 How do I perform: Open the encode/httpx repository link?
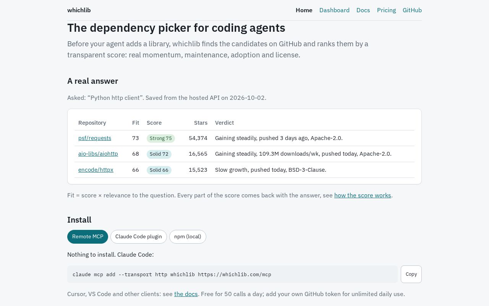point(96,170)
